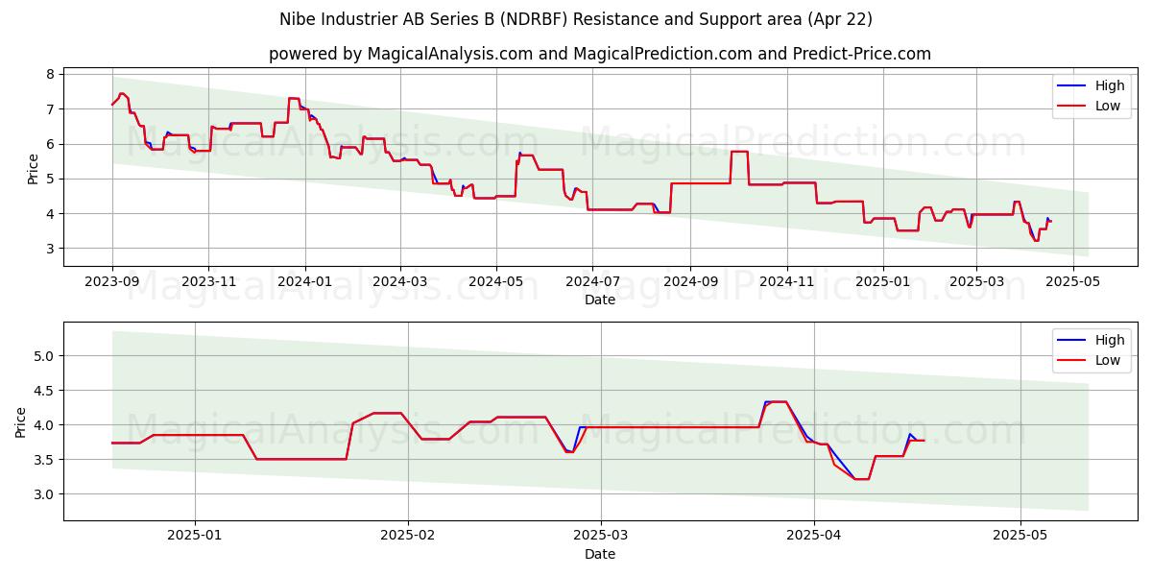
Task: Click the '2024-03' x-axis label
Action: click(x=399, y=282)
